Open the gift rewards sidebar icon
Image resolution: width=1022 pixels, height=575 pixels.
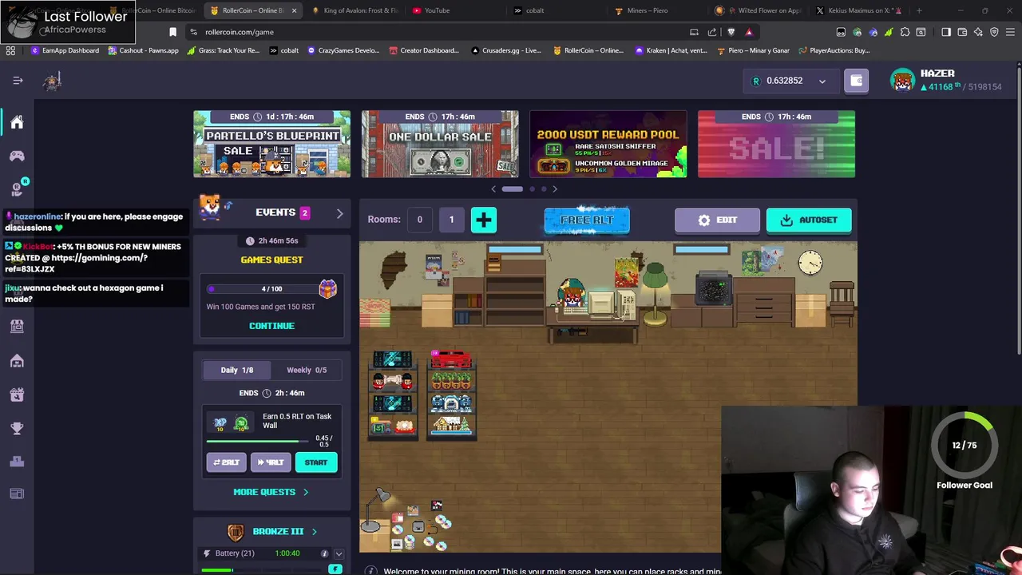(17, 395)
